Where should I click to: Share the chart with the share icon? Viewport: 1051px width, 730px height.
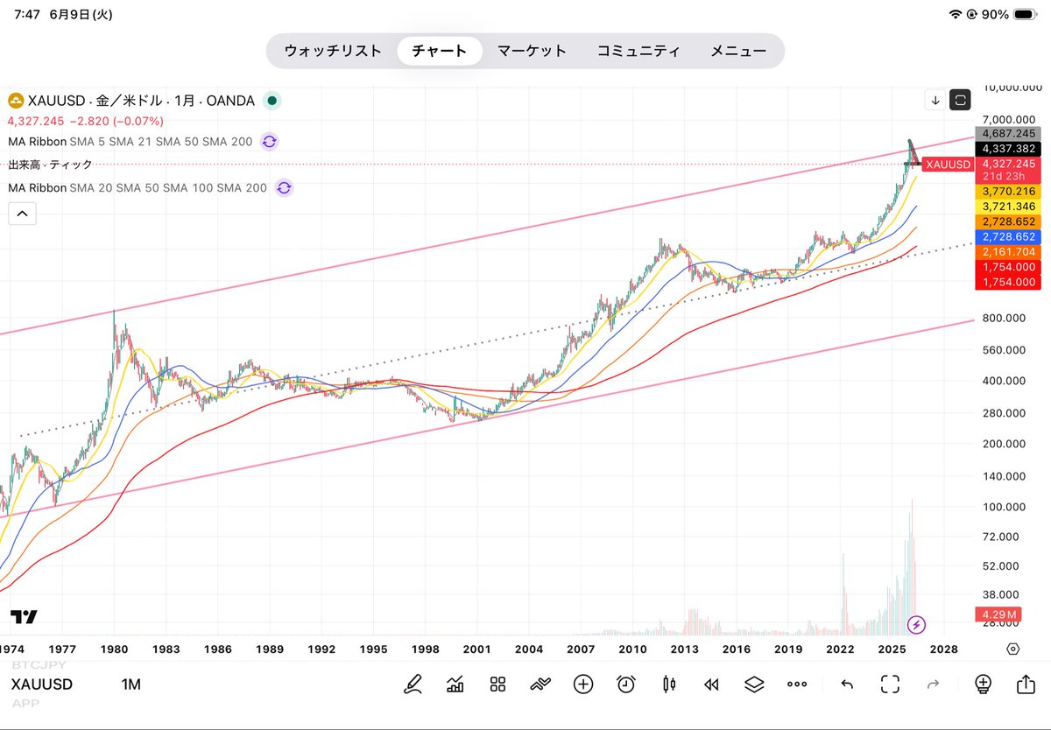coord(1026,684)
